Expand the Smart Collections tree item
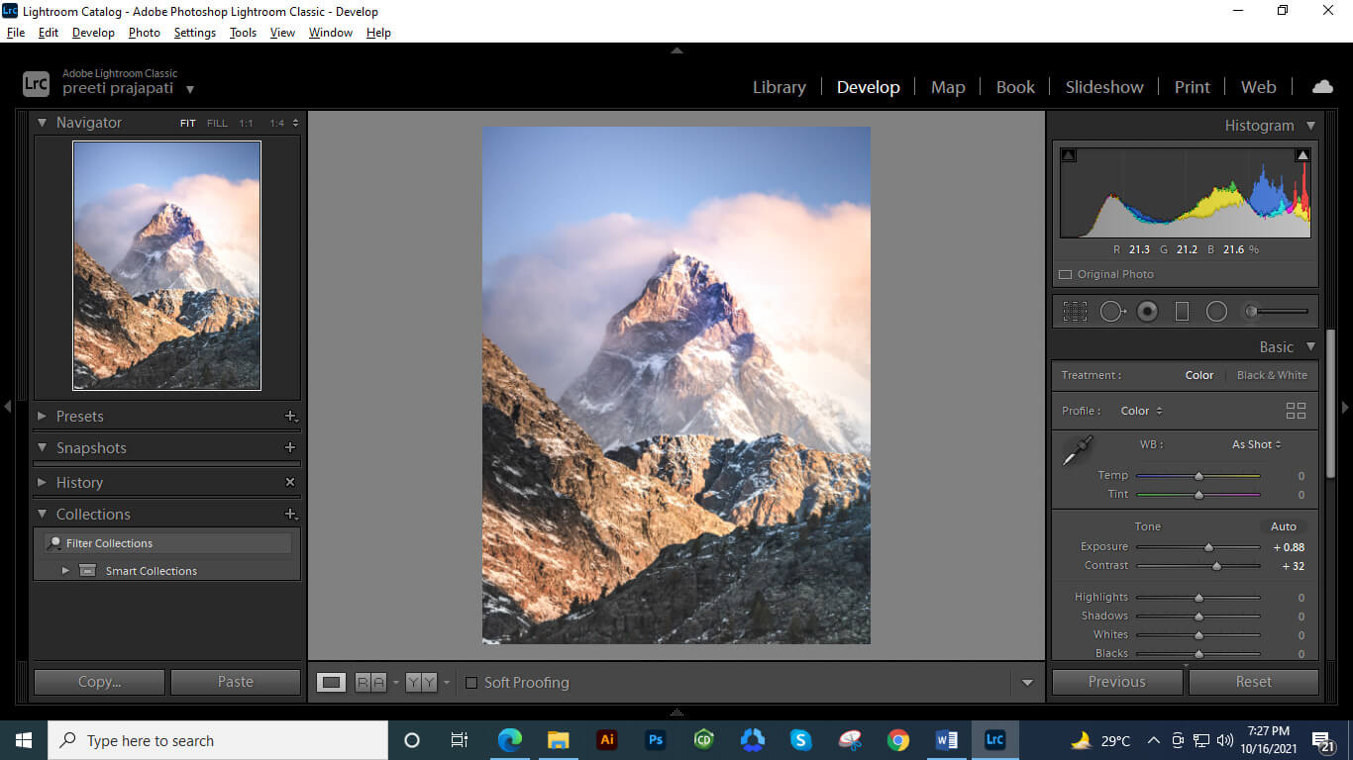The width and height of the screenshot is (1353, 760). [65, 570]
